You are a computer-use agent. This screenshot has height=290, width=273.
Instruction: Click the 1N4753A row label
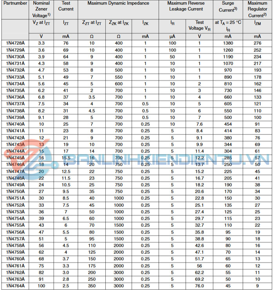(x=15, y=212)
